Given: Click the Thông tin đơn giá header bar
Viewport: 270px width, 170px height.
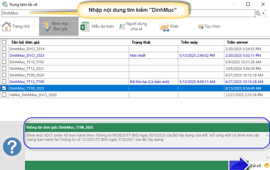Looking at the screenshot, I should tap(147, 127).
